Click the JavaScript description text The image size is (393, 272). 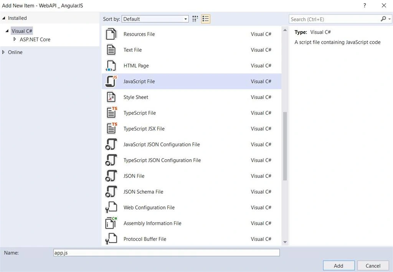coord(338,42)
